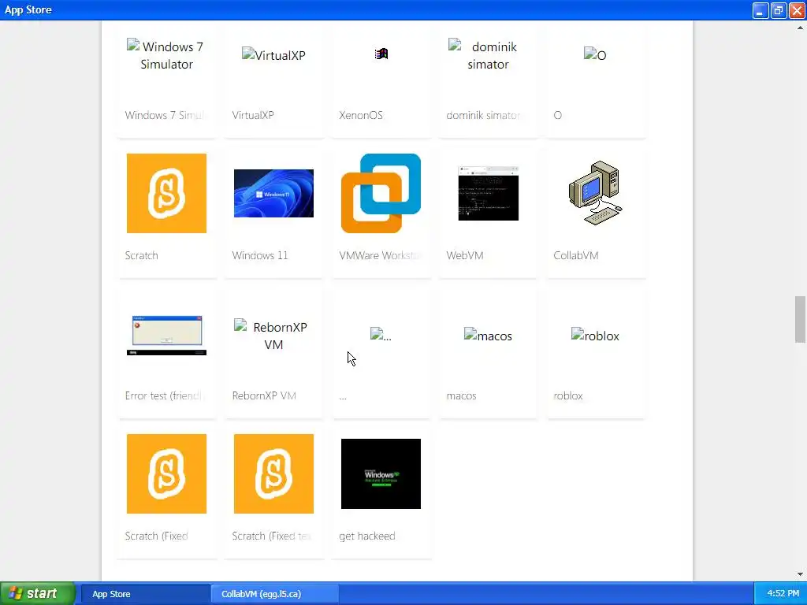
Task: Click the scrollbar up arrow
Action: (801, 28)
